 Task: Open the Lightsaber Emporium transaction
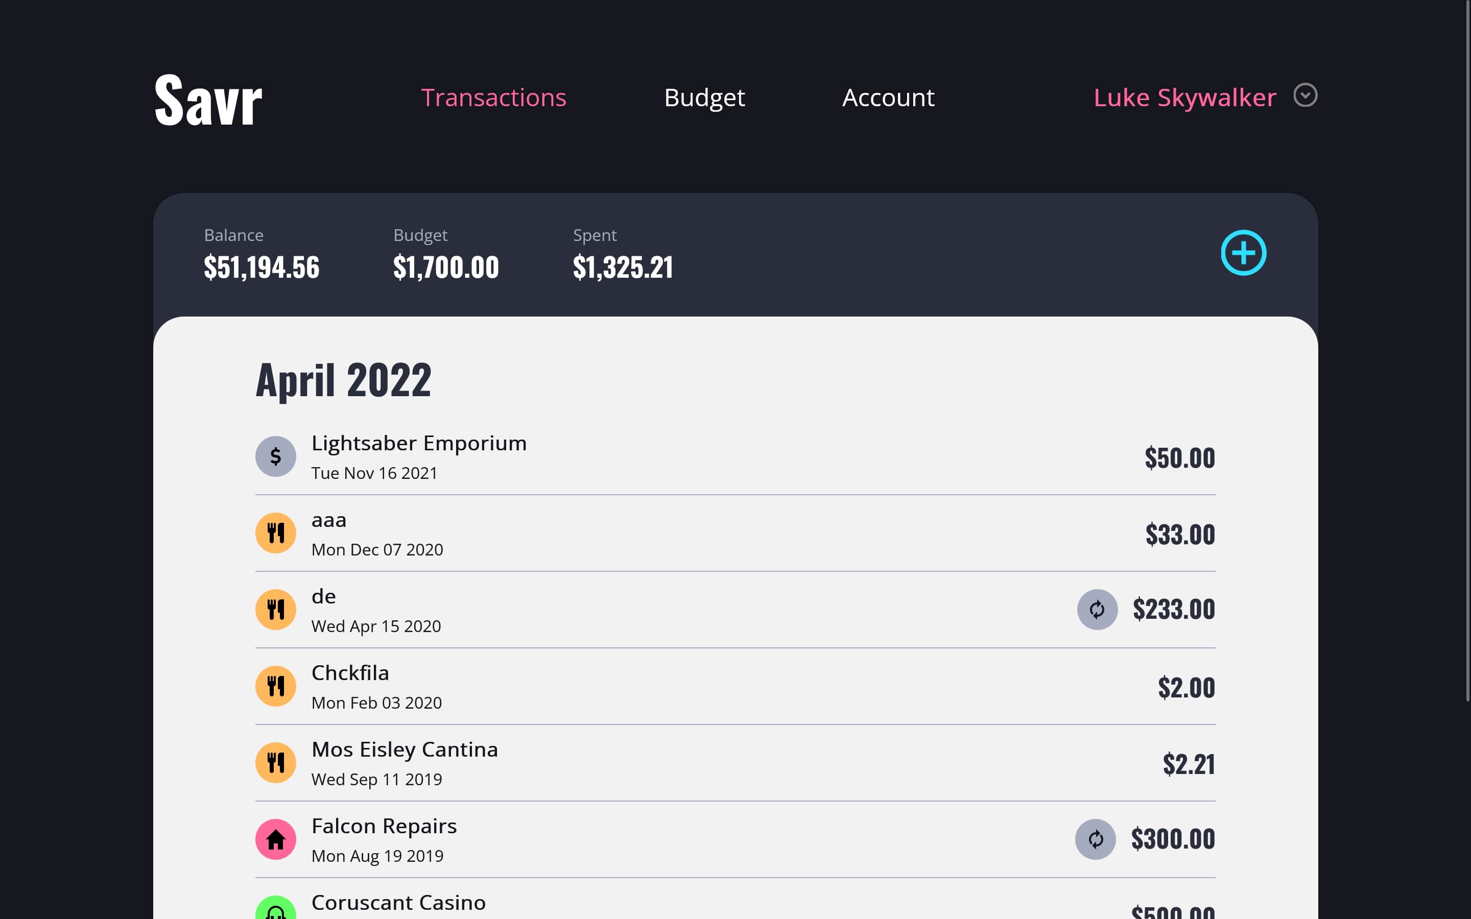[735, 456]
